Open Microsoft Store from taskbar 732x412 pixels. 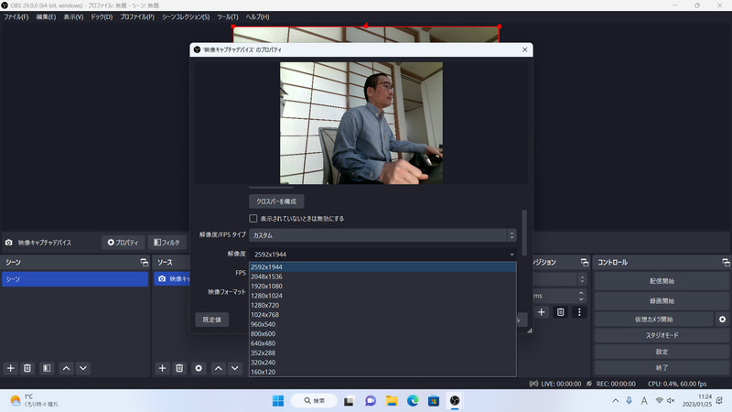pyautogui.click(x=434, y=401)
